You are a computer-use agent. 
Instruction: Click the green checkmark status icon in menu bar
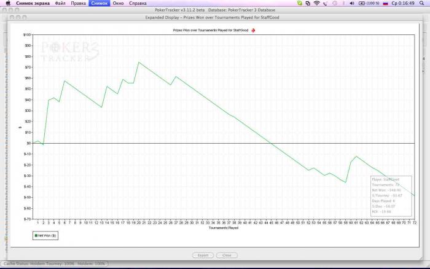pyautogui.click(x=300, y=3)
